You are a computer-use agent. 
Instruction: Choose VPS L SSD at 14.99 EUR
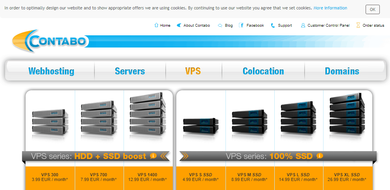point(298,177)
